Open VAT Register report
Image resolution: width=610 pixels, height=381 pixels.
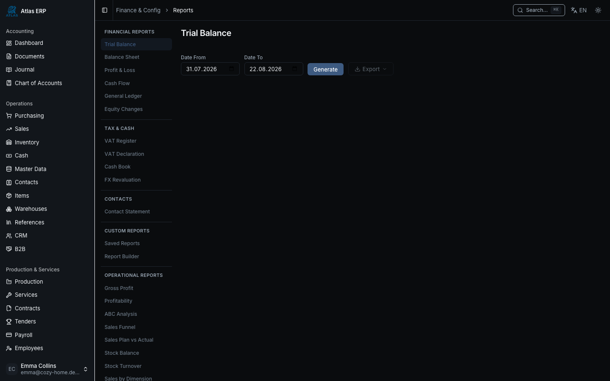(x=136, y=141)
